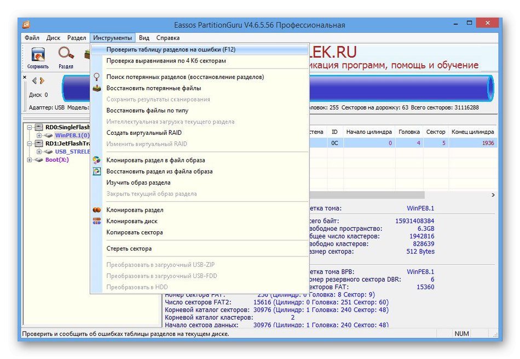Click the next disk arrow icon

42,81
